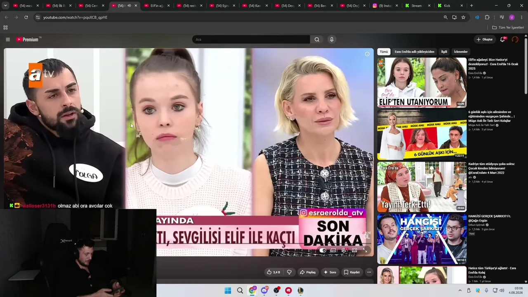Open Chrome zoom magnifier in address bar

point(445,17)
